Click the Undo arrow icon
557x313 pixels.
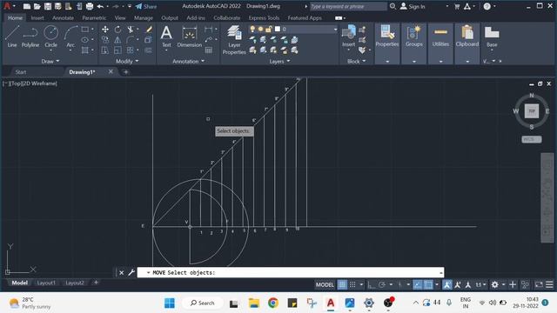click(x=100, y=6)
